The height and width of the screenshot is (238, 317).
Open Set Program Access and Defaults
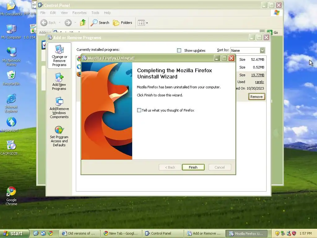[59, 136]
